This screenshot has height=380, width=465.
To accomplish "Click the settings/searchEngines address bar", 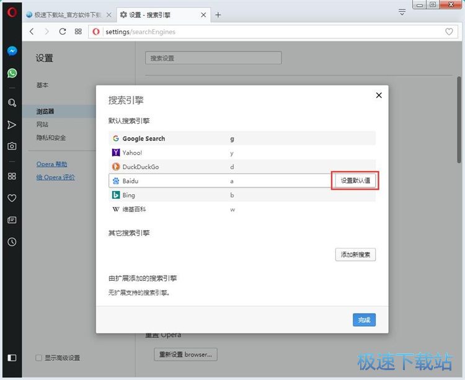I will (x=273, y=32).
